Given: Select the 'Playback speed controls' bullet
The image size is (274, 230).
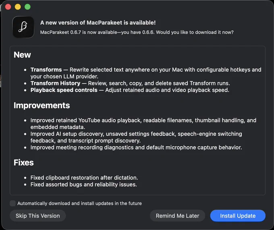Looking at the screenshot, I should tap(130, 90).
